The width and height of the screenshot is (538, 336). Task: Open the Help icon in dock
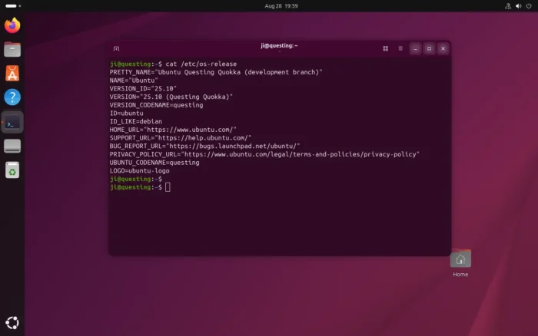[x=12, y=97]
